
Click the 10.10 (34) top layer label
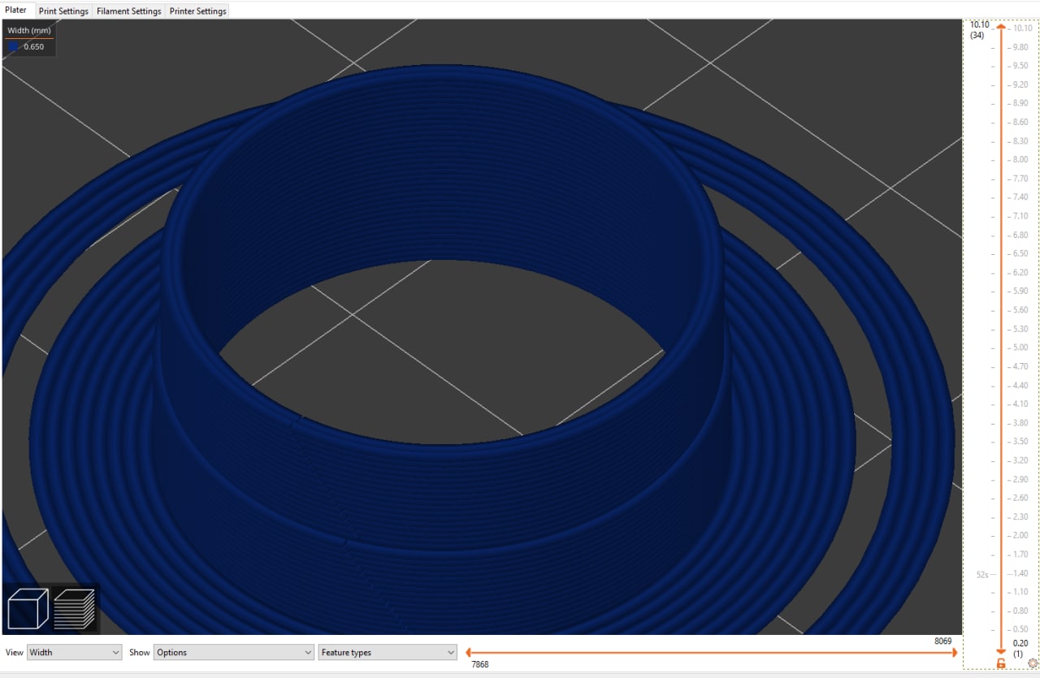[979, 30]
